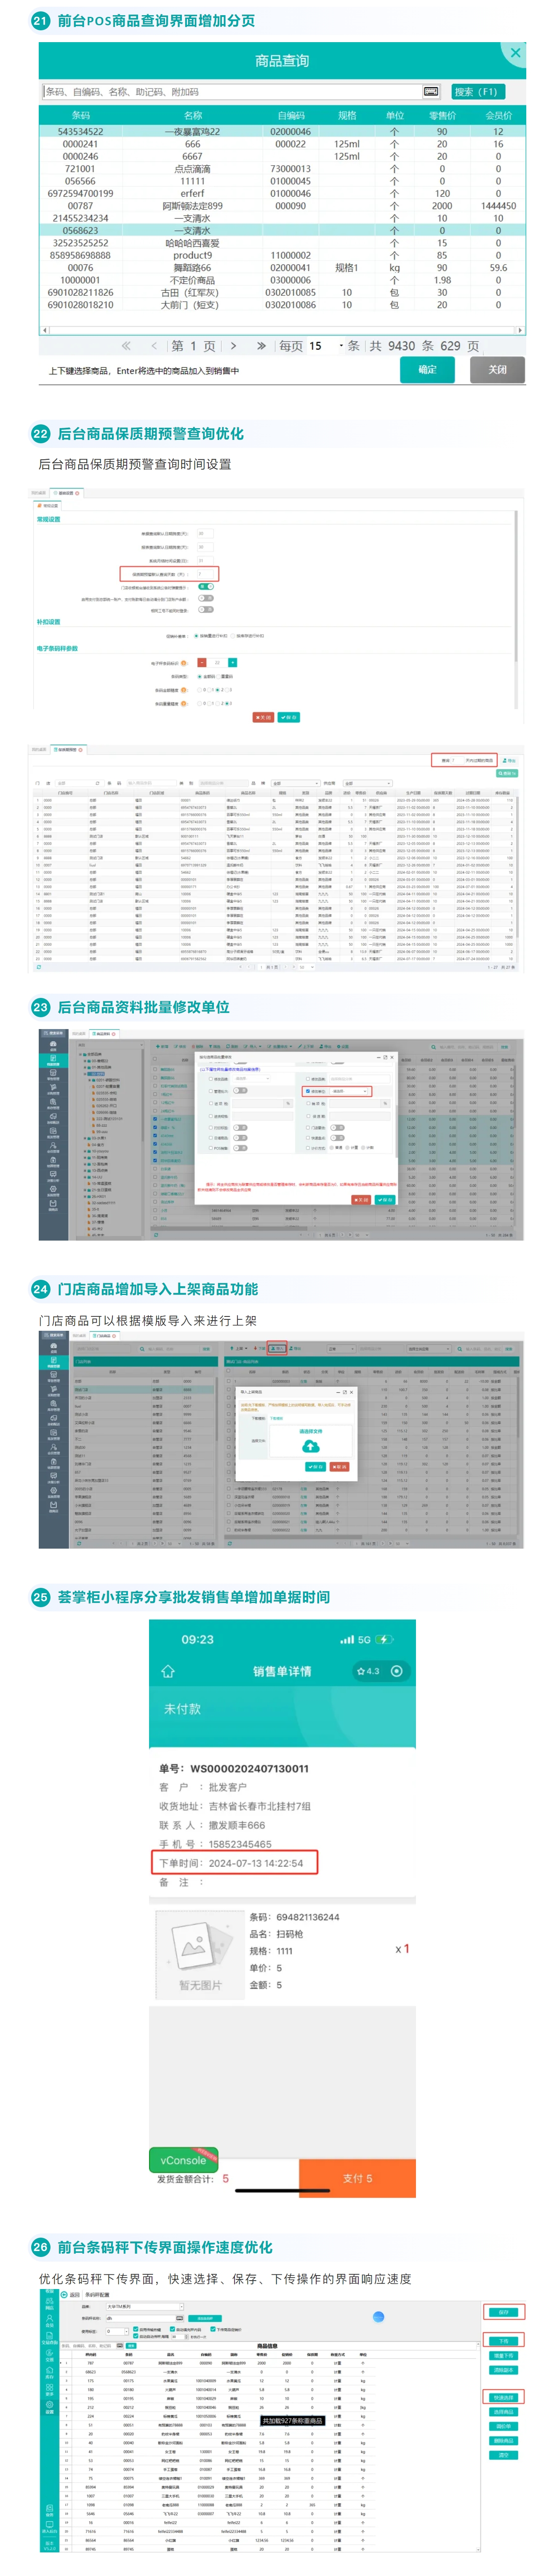Tap the home icon on sales order details
541x2576 pixels.
click(168, 1671)
